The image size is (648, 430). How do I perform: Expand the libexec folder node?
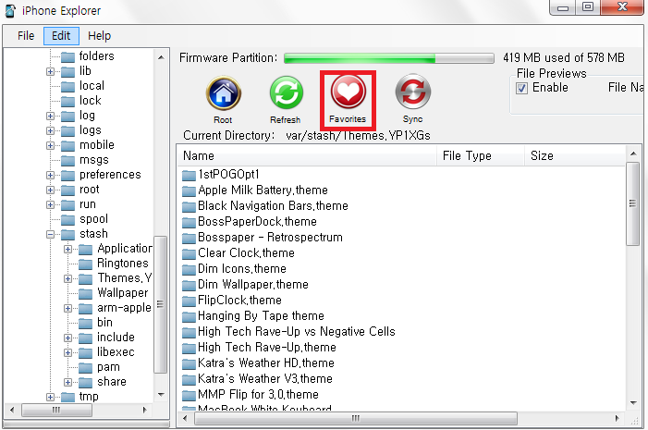click(67, 352)
